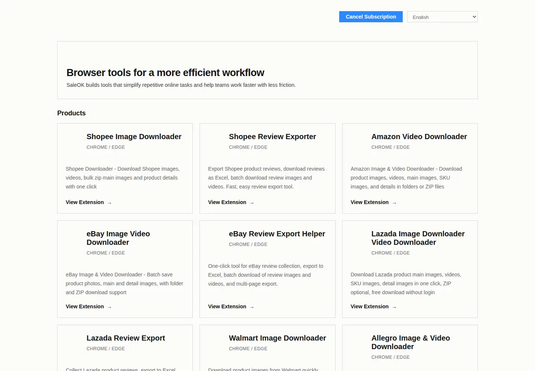Click the 'Export Shopee product reviews' description
This screenshot has width=535, height=371.
[266, 178]
